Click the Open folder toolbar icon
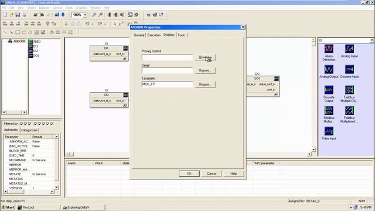 click(x=12, y=15)
